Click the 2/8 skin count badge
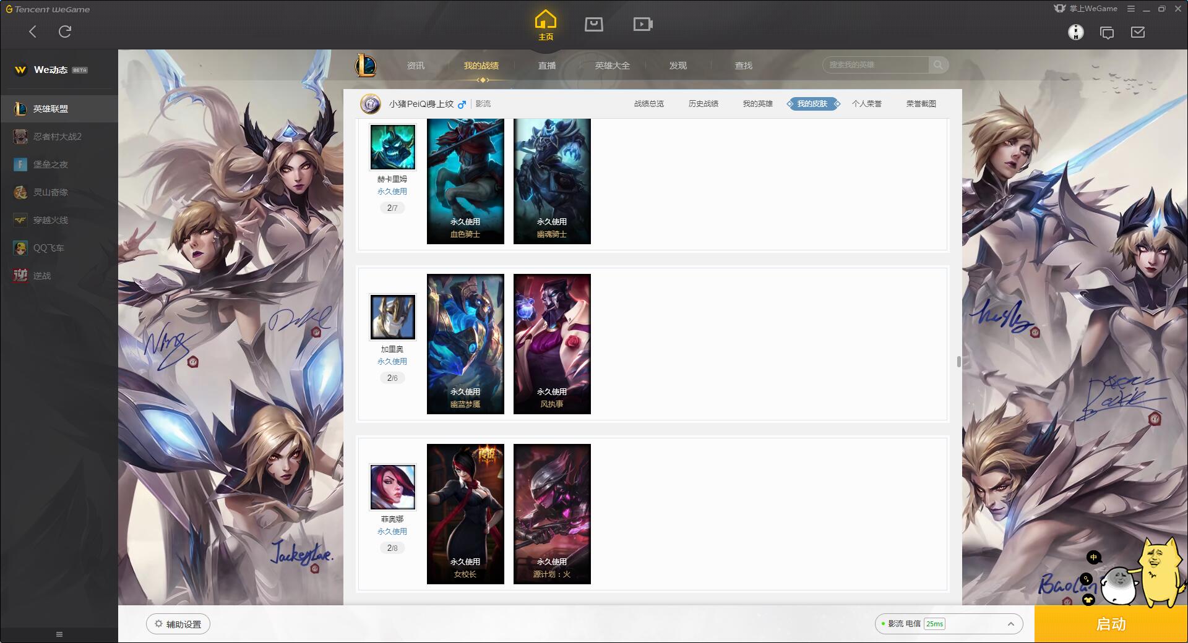The height and width of the screenshot is (643, 1188). 392,548
